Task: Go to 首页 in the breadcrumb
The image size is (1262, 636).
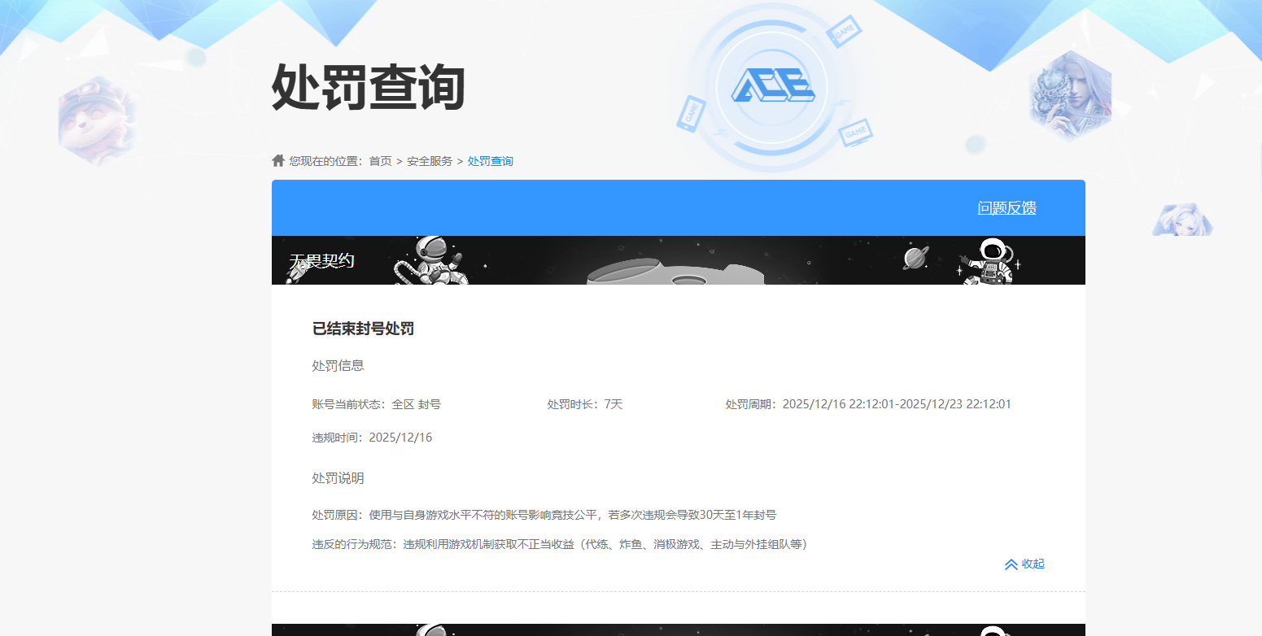Action: pyautogui.click(x=380, y=161)
